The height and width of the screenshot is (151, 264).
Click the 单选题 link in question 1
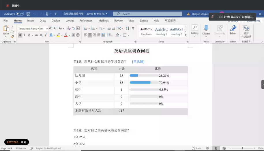138,61
